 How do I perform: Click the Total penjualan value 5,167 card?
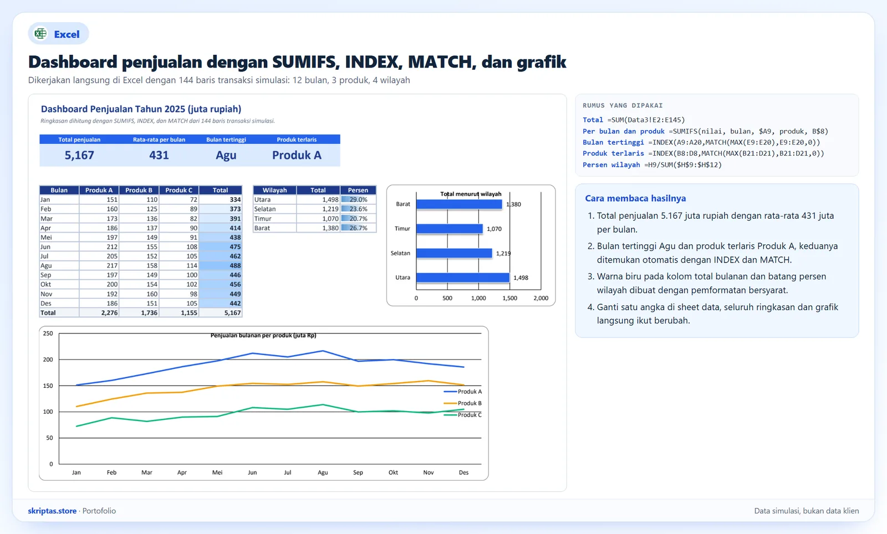(x=79, y=155)
